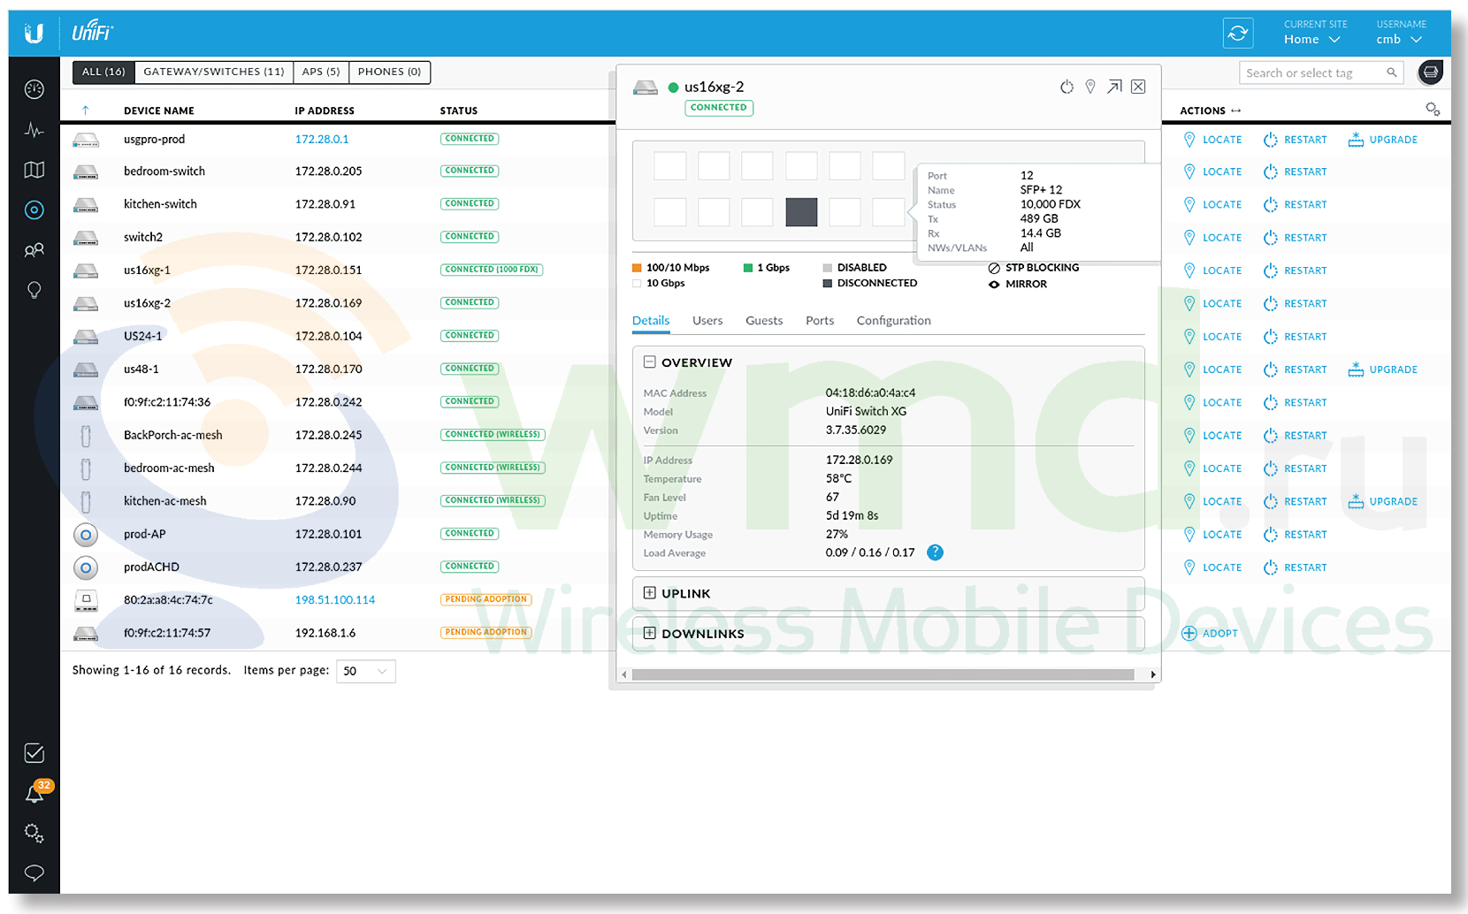Sort by the device type column arrow

click(x=86, y=110)
